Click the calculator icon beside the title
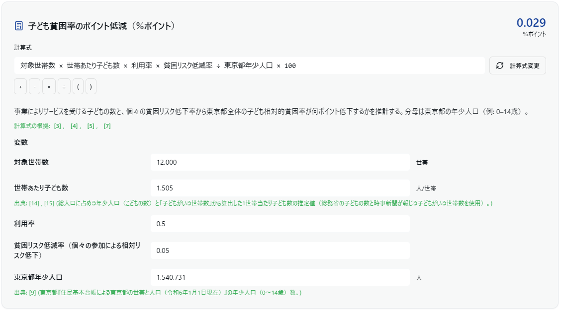 pyautogui.click(x=19, y=26)
